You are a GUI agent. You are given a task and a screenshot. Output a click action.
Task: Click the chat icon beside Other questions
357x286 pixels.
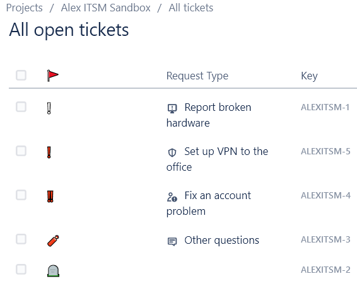pyautogui.click(x=172, y=241)
